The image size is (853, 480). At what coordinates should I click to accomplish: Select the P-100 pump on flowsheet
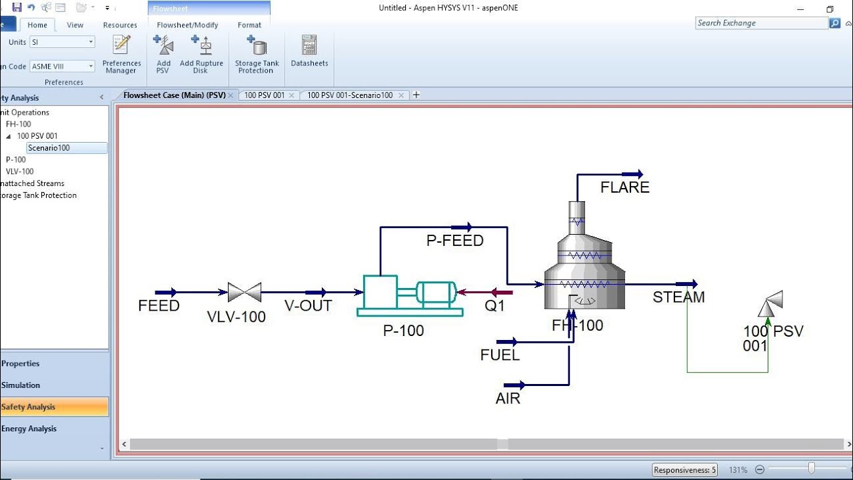pos(409,295)
